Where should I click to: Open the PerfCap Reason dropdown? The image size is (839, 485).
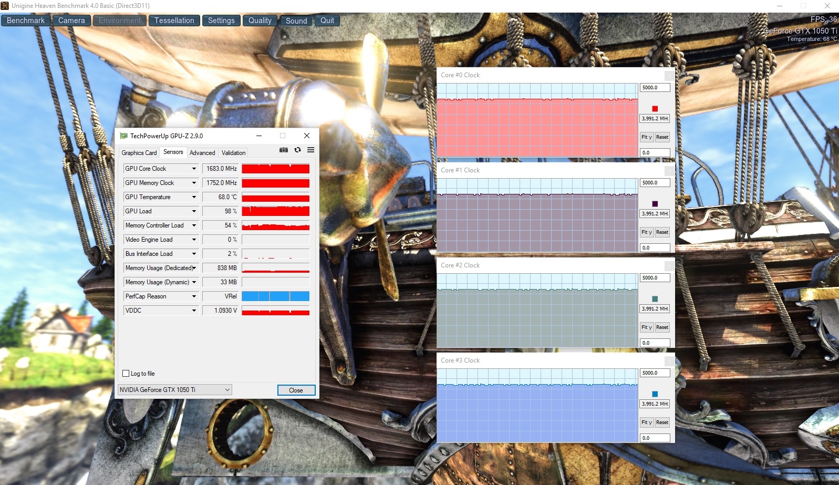[x=194, y=296]
